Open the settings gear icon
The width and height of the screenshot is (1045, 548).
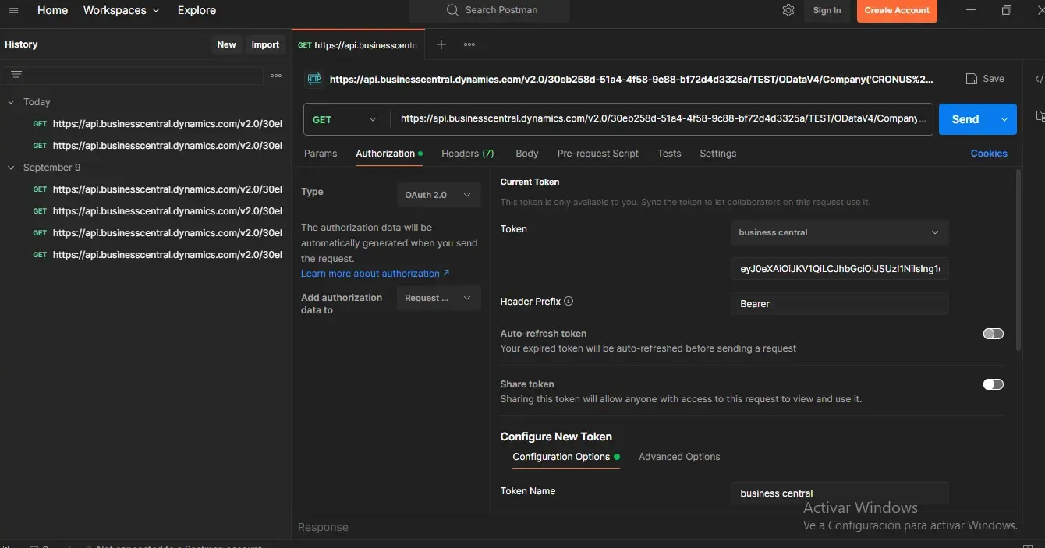click(x=788, y=10)
